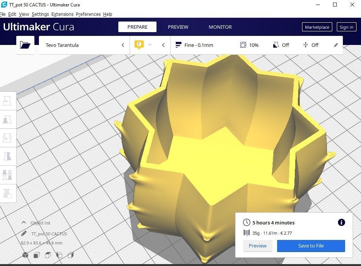Open the Help menu
Image resolution: width=361 pixels, height=266 pixels.
[107, 14]
